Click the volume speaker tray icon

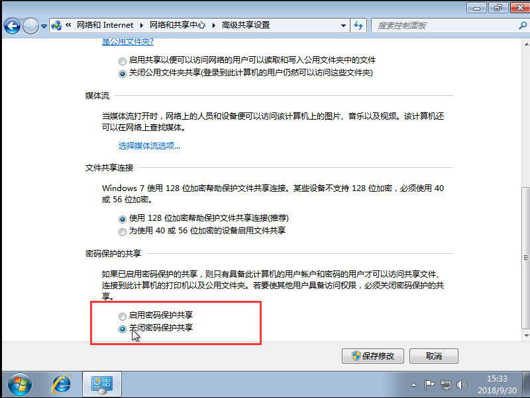tap(462, 384)
